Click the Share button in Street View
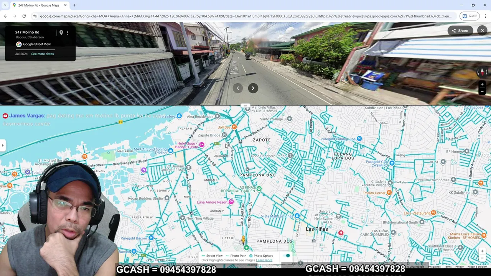This screenshot has width=491, height=276. (x=460, y=31)
